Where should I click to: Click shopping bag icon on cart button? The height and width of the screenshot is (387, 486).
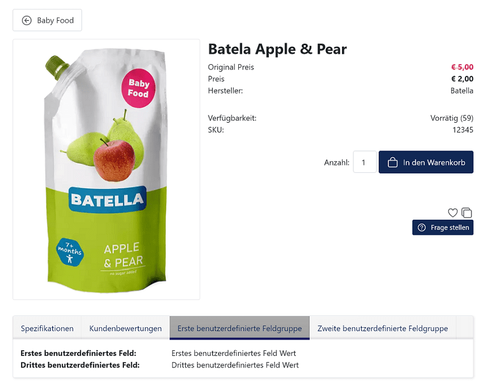(392, 162)
